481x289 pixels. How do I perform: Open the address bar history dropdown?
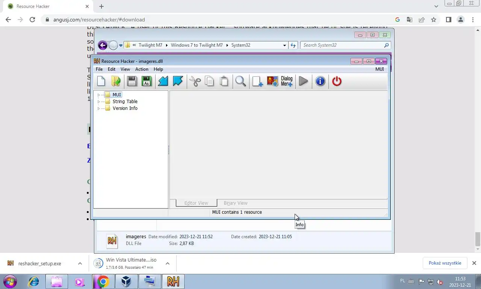284,45
